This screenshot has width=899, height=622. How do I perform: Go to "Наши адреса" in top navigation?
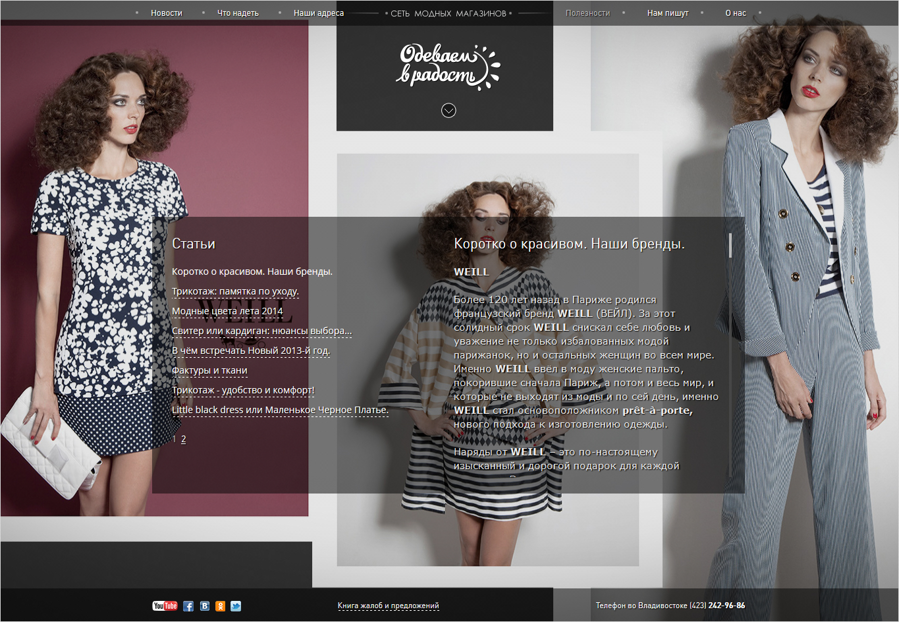coord(319,13)
